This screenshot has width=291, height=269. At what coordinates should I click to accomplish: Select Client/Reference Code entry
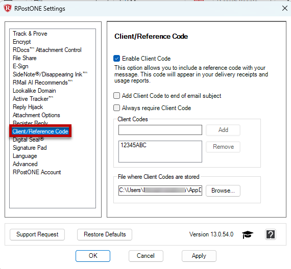[x=40, y=131]
